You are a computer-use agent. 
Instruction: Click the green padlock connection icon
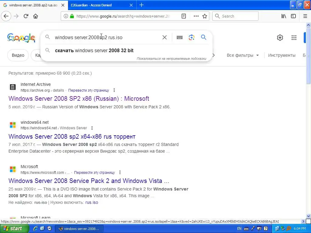click(x=72, y=16)
